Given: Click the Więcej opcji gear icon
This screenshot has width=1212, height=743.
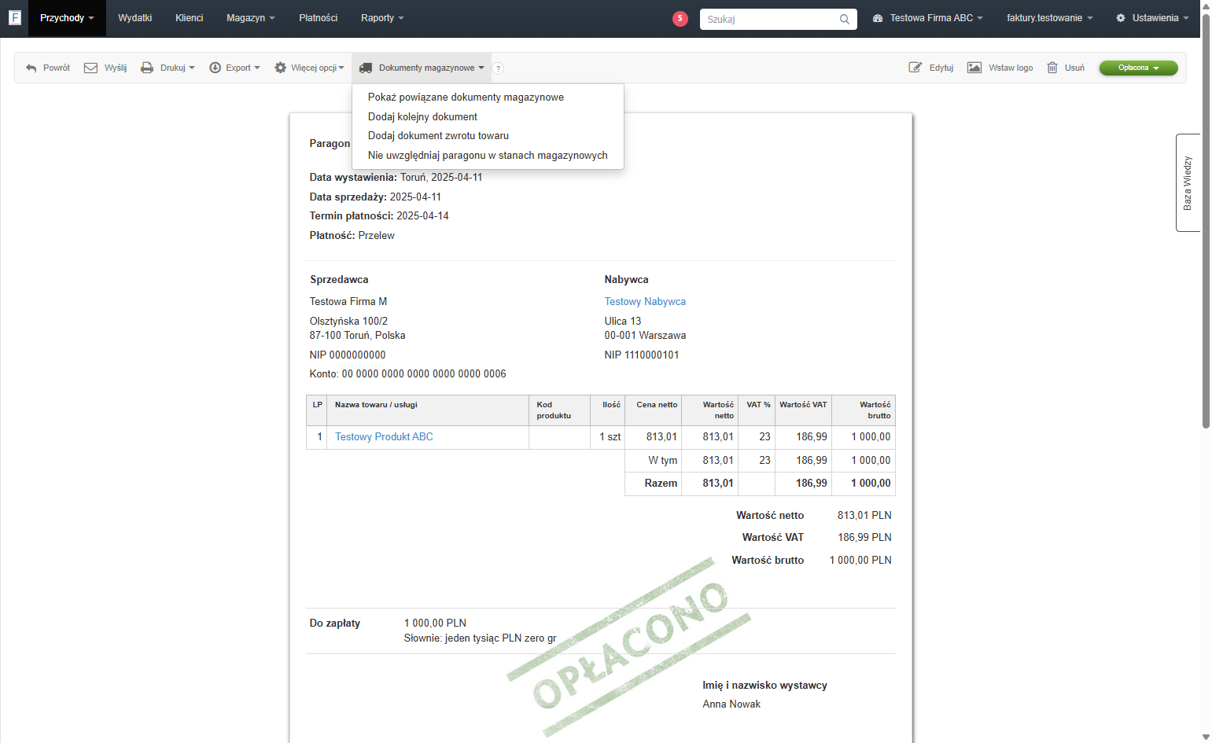Looking at the screenshot, I should coord(280,68).
